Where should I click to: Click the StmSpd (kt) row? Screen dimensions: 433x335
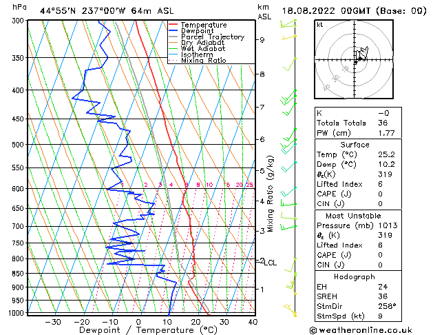pyautogui.click(x=355, y=317)
